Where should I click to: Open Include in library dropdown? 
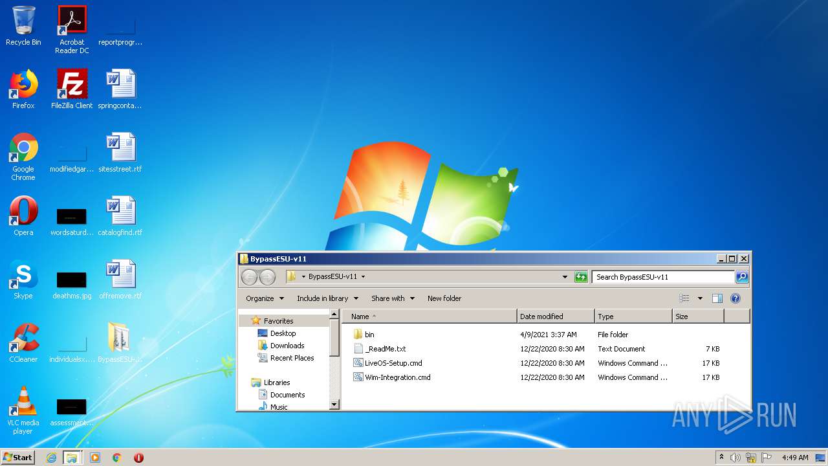(327, 298)
